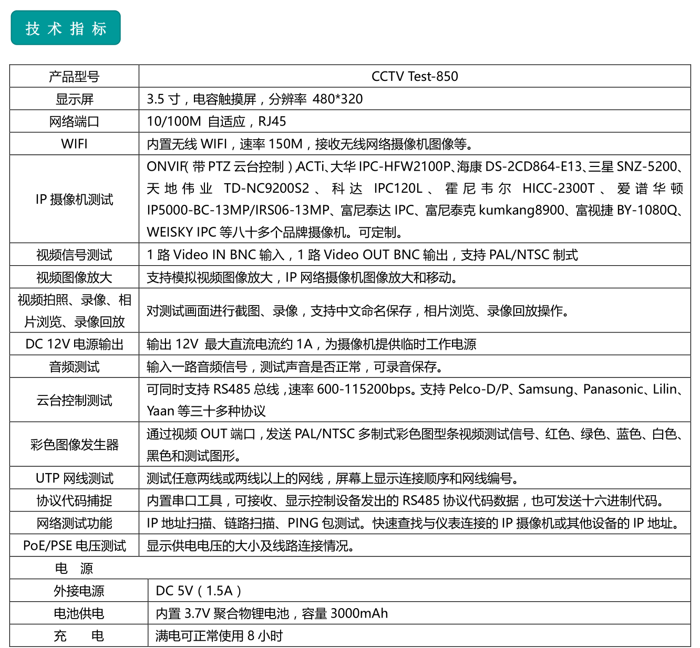
Task: Click the IP 摄像机测试 row label
Action: tap(74, 200)
